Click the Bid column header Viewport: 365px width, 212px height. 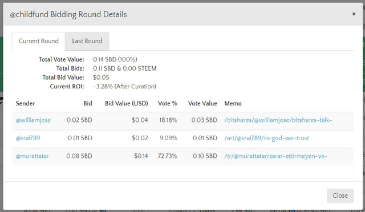tap(88, 103)
